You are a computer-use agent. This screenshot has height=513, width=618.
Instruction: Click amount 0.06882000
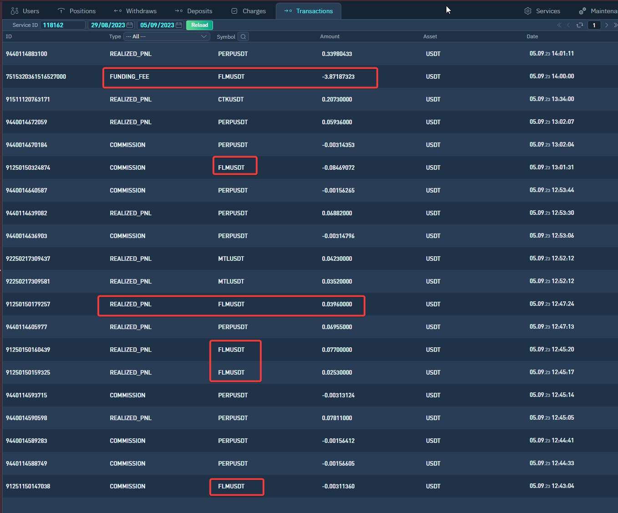tap(337, 213)
